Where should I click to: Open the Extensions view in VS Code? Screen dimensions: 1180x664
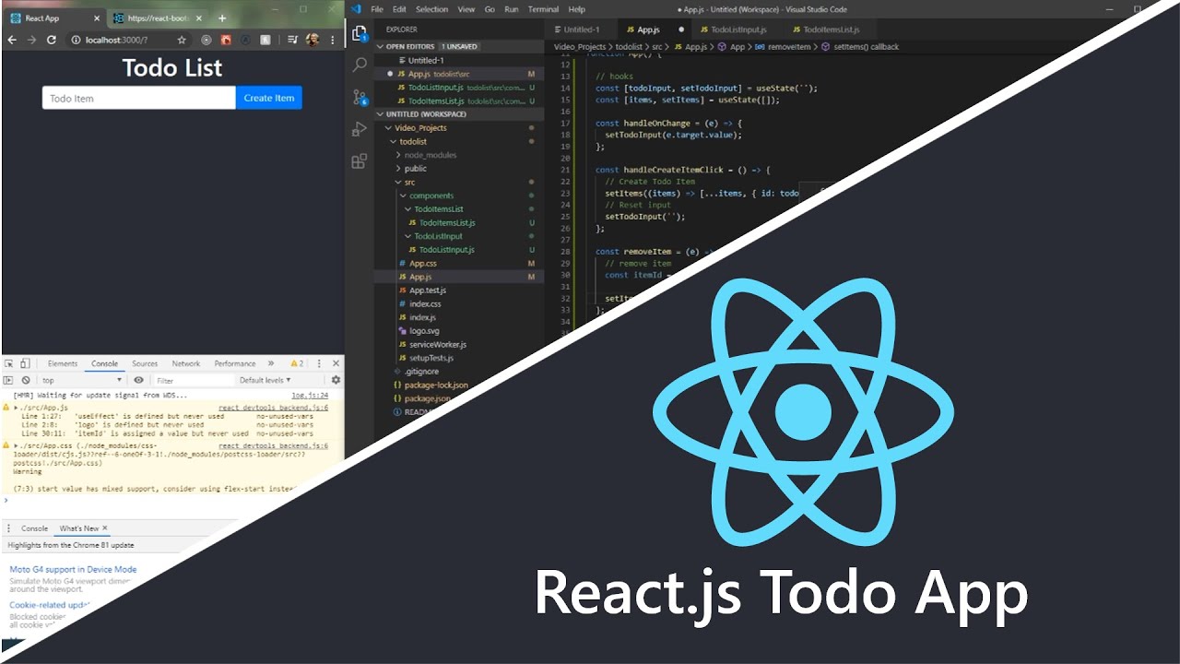pos(360,161)
